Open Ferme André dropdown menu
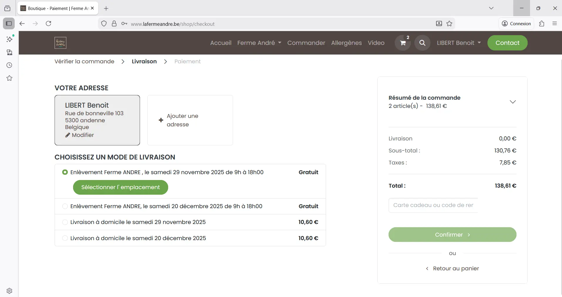The image size is (562, 297). (x=259, y=43)
